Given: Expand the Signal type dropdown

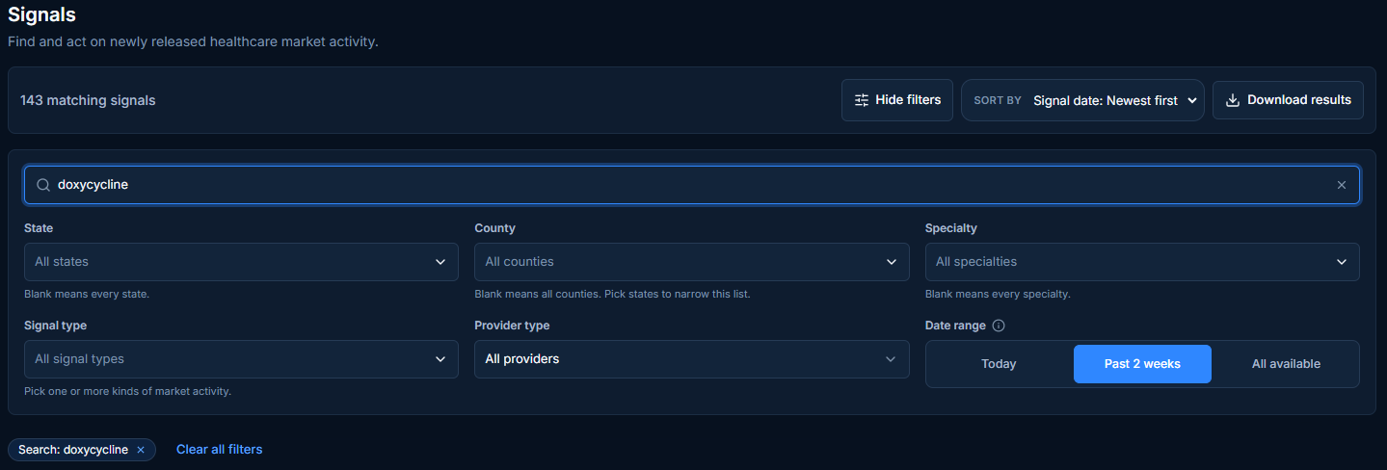Looking at the screenshot, I should click(241, 359).
